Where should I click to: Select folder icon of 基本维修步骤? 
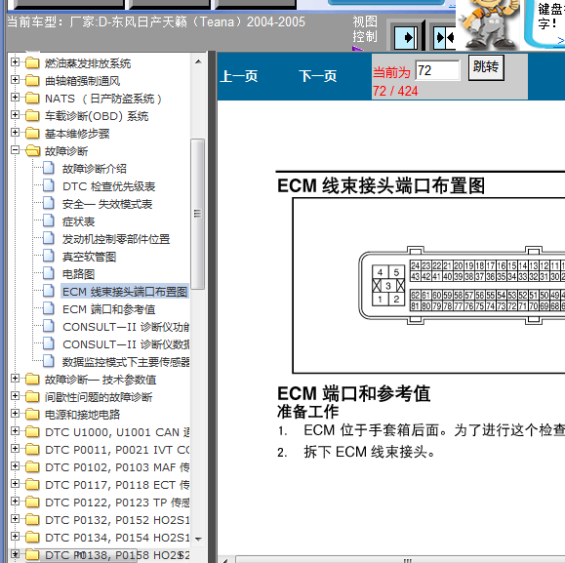32,134
